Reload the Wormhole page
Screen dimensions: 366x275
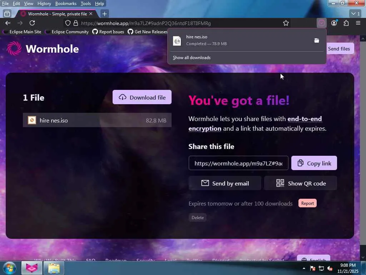pyautogui.click(x=32, y=23)
